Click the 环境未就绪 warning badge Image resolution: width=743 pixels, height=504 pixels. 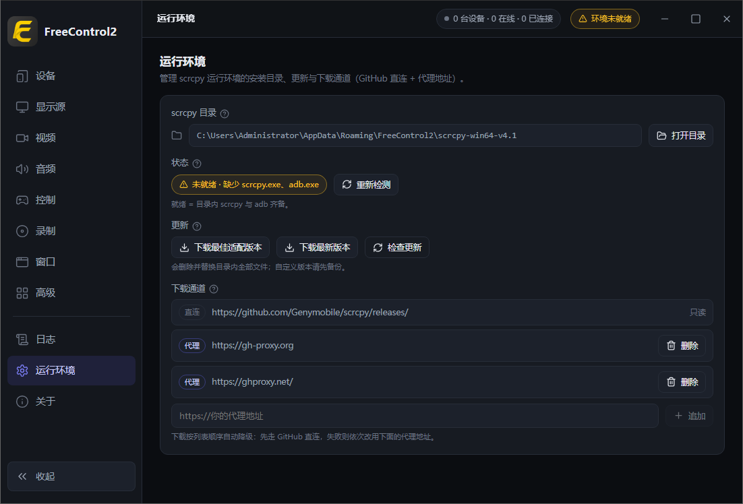(x=605, y=19)
